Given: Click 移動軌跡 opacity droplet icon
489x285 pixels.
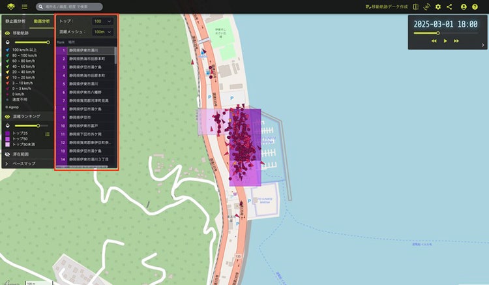Looking at the screenshot, I should click(x=7, y=42).
